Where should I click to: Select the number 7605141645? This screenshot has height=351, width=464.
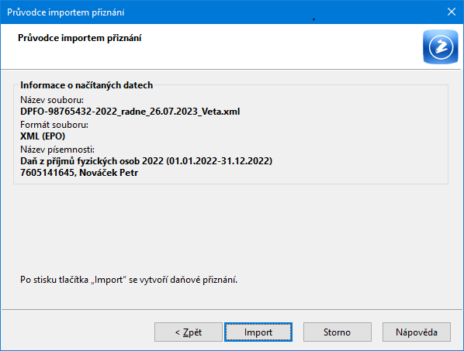tap(48, 173)
